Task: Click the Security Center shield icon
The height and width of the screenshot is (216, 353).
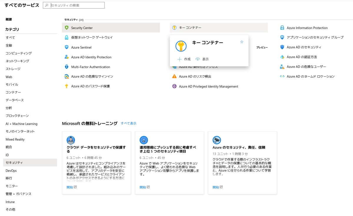Action: tap(66, 28)
